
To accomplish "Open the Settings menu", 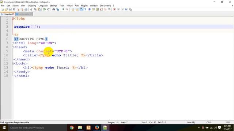I will pyautogui.click(x=53, y=5).
